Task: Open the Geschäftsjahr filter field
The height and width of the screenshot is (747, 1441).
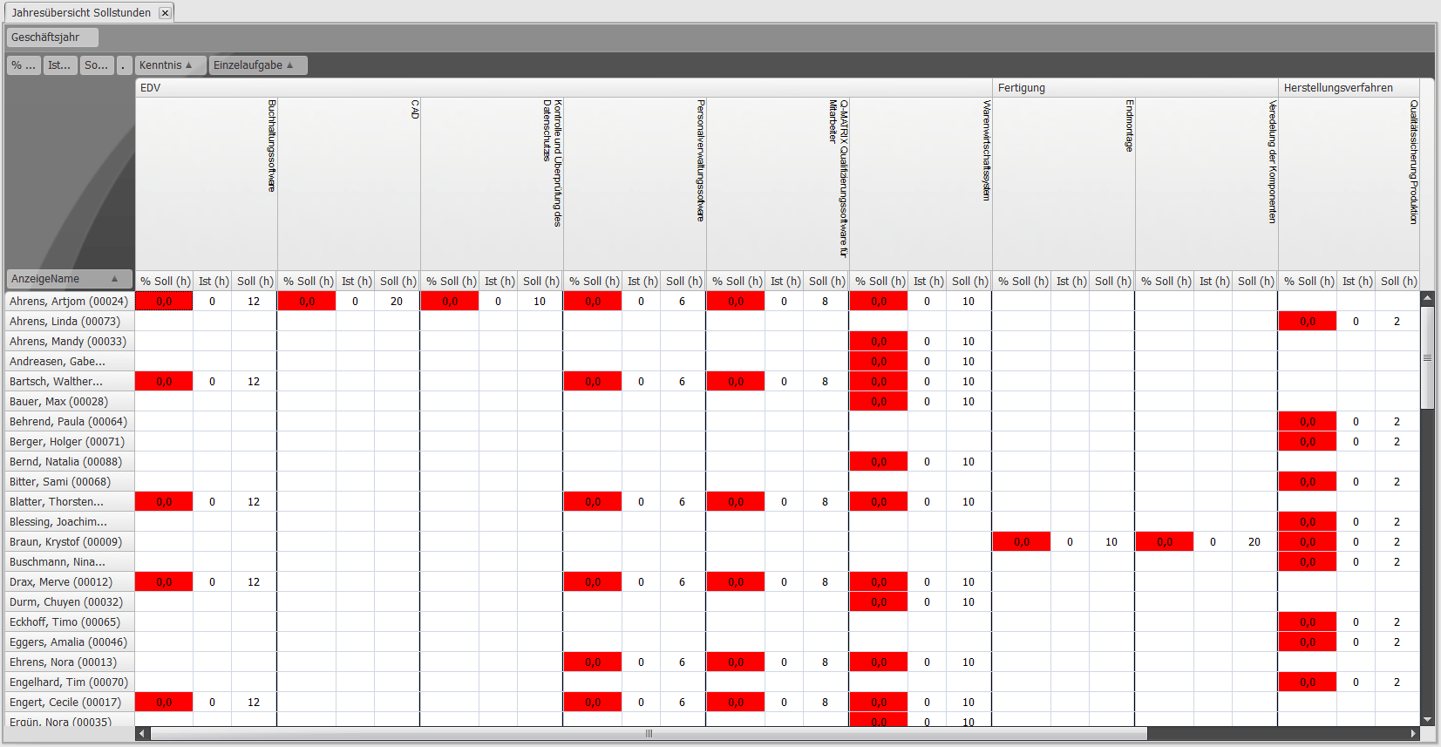Action: [51, 37]
